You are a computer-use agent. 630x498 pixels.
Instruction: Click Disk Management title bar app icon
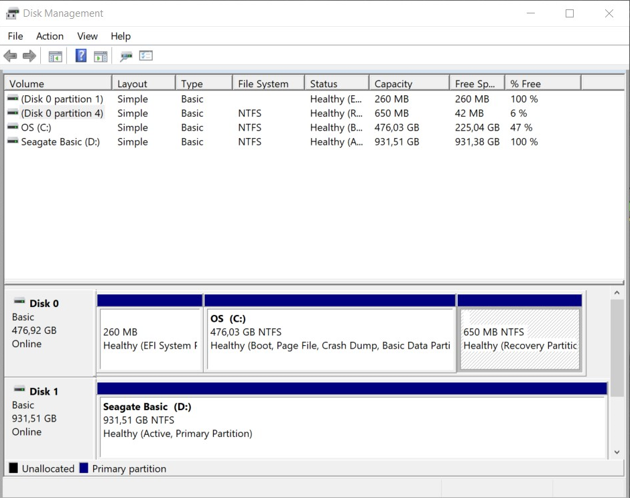12,13
